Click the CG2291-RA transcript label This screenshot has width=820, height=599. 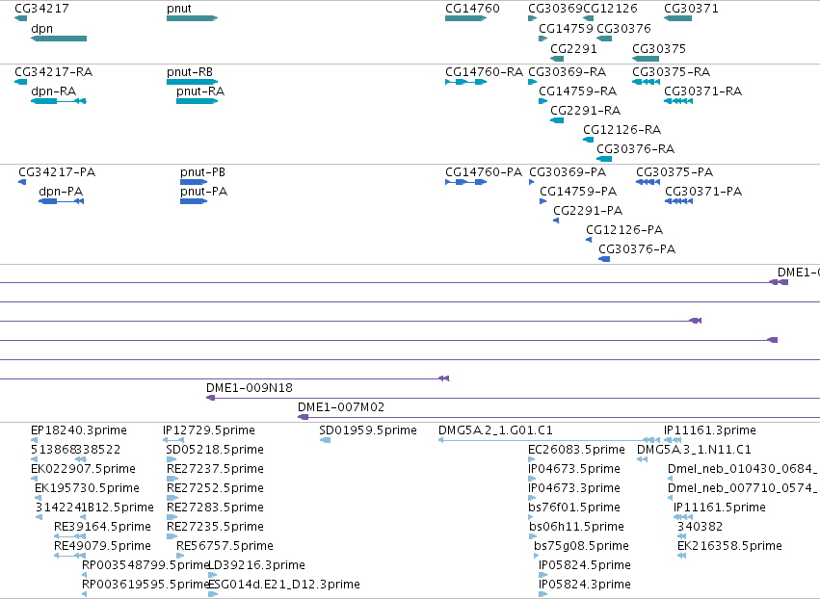point(585,111)
